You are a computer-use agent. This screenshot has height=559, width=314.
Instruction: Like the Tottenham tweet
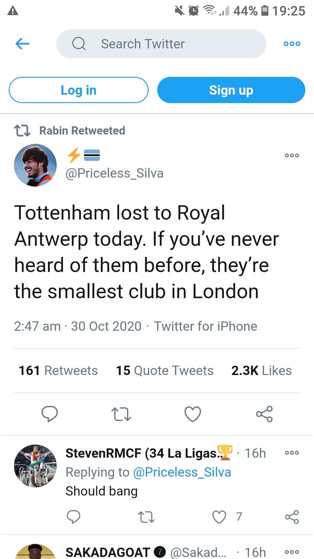click(x=193, y=414)
